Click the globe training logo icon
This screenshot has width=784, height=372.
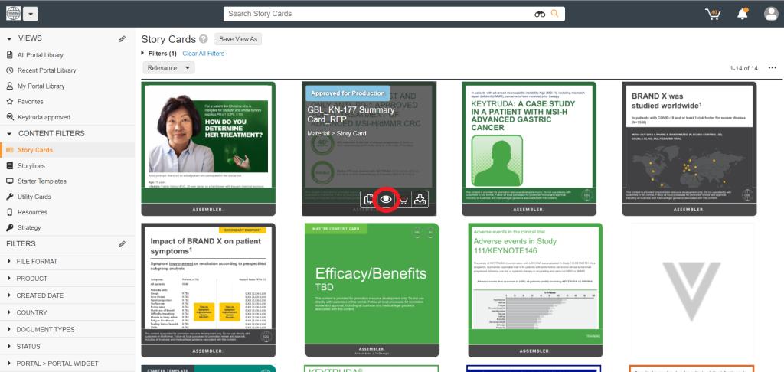pyautogui.click(x=14, y=14)
